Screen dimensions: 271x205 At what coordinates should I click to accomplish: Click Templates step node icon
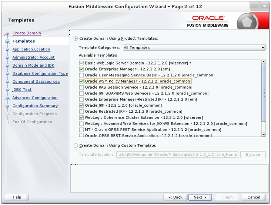(x=7, y=42)
